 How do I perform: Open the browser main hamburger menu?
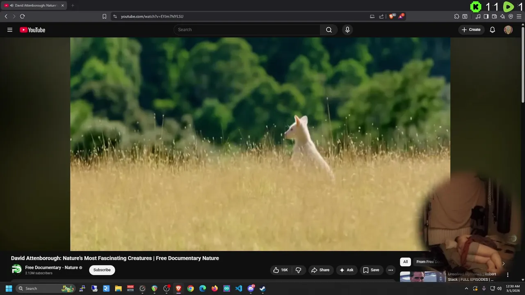tap(519, 16)
